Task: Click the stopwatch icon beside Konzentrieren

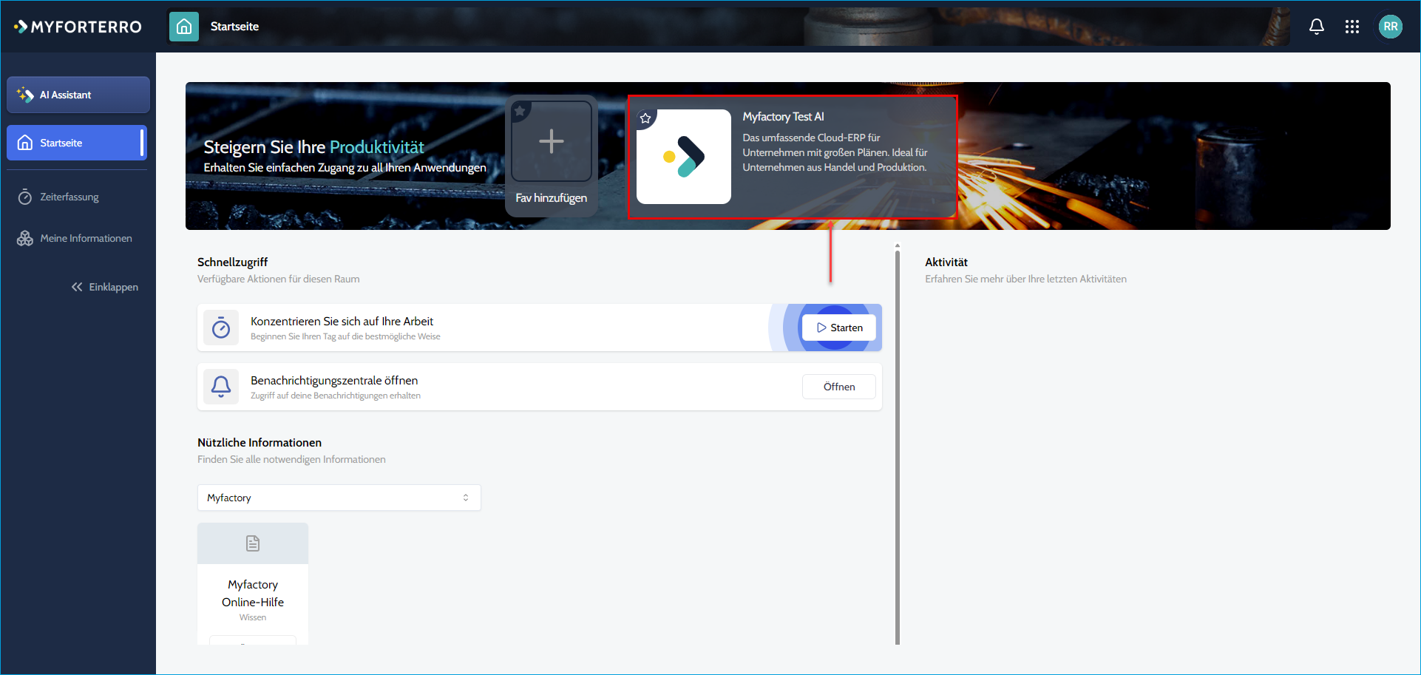Action: click(221, 328)
